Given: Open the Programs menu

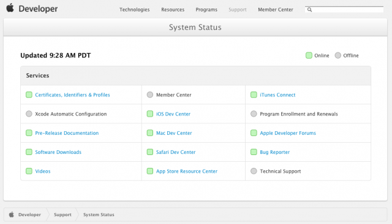Looking at the screenshot, I should [x=206, y=10].
